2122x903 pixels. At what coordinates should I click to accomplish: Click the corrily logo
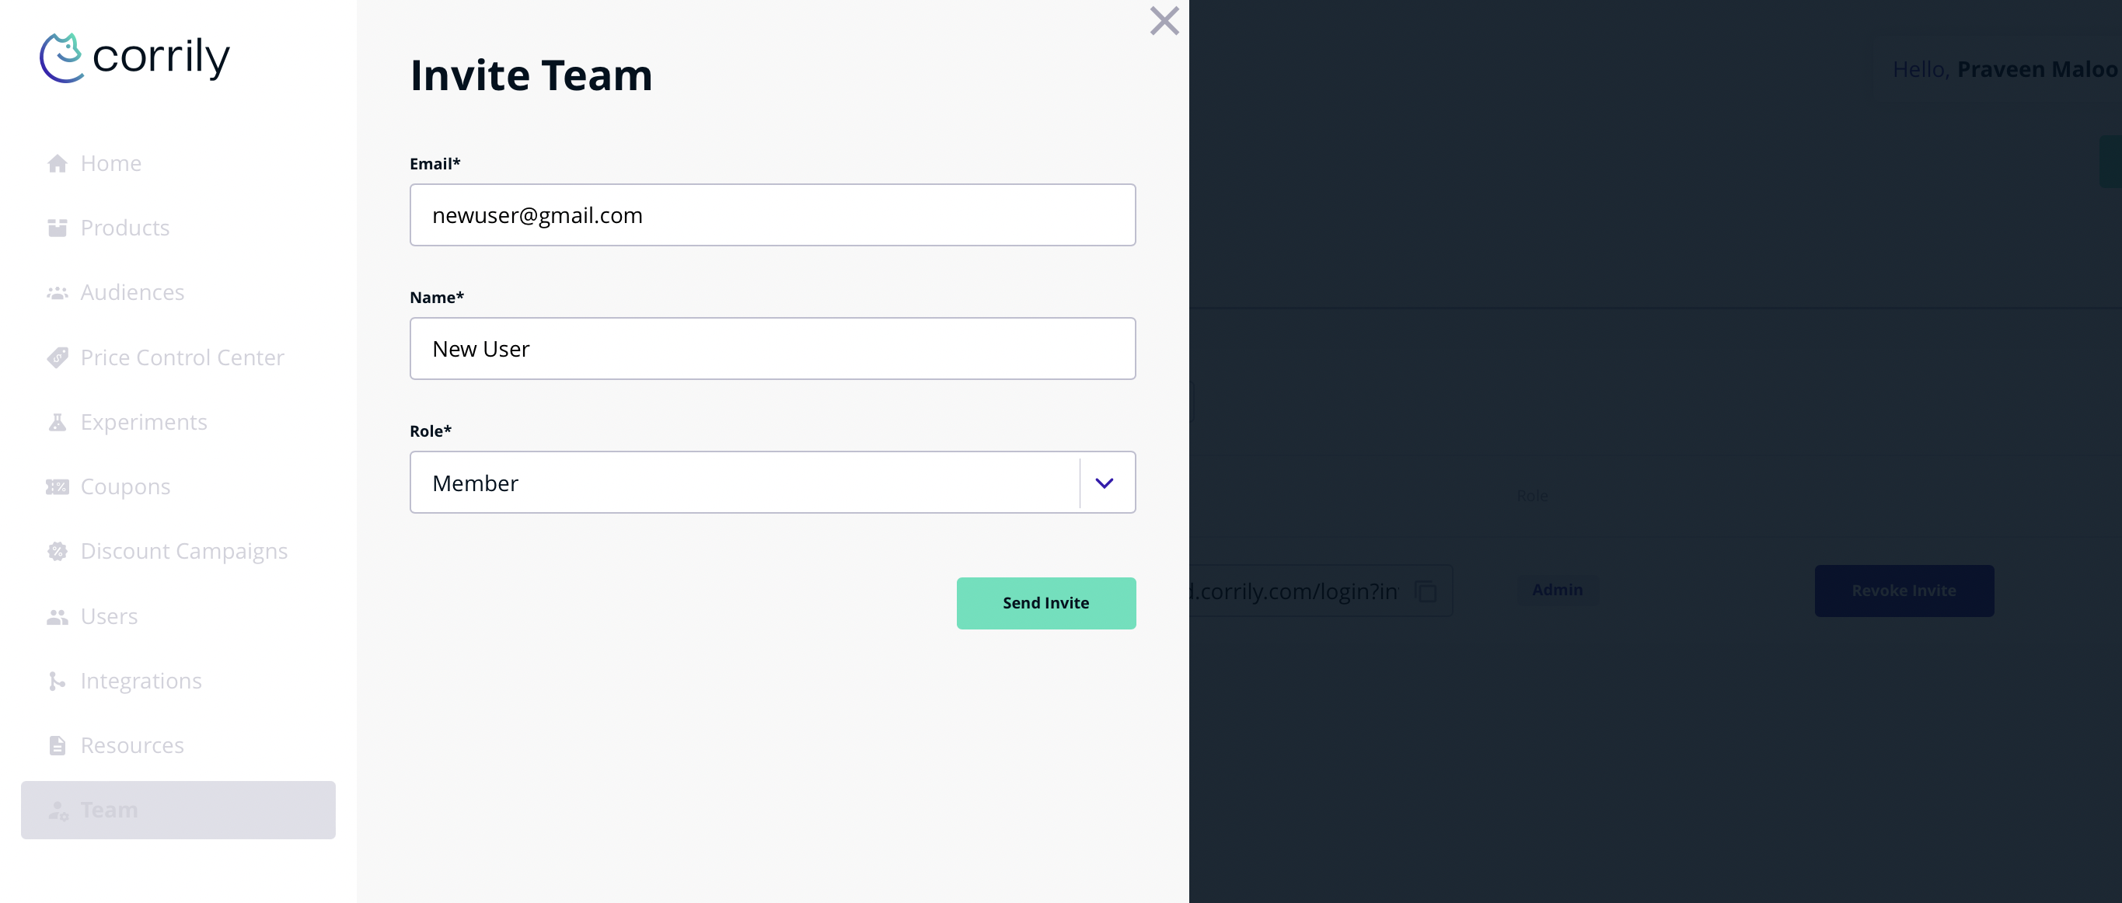[135, 58]
